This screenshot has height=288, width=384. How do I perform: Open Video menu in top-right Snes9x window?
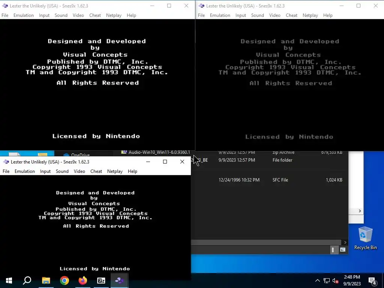[x=275, y=15]
